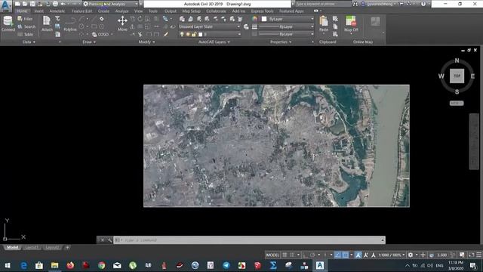Toggle snap mode in status bar
This screenshot has height=272, width=483.
click(x=292, y=255)
